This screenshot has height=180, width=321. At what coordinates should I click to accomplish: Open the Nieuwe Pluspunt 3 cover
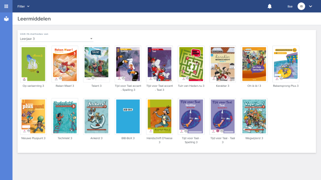[33, 116]
